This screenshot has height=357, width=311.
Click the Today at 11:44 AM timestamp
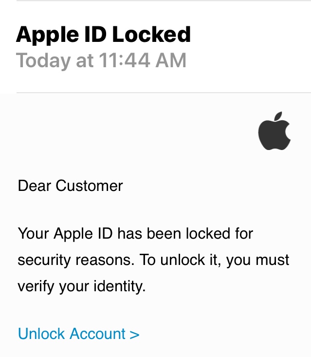101,60
